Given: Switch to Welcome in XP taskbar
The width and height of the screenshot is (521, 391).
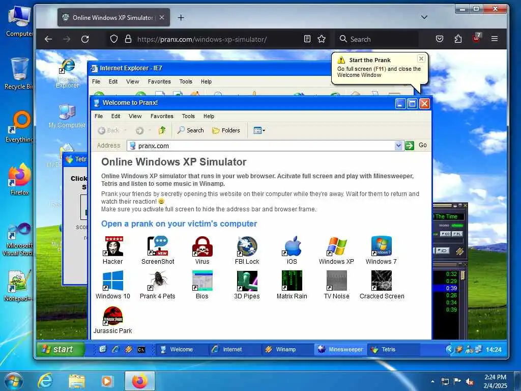Looking at the screenshot, I should [x=181, y=349].
